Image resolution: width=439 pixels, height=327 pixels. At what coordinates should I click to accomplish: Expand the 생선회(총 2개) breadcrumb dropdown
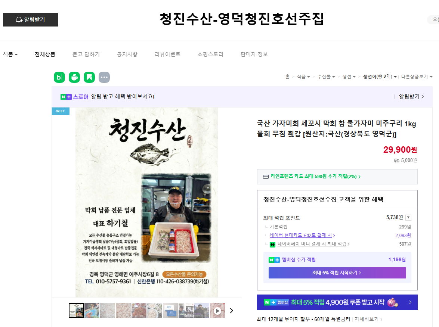coord(380,77)
